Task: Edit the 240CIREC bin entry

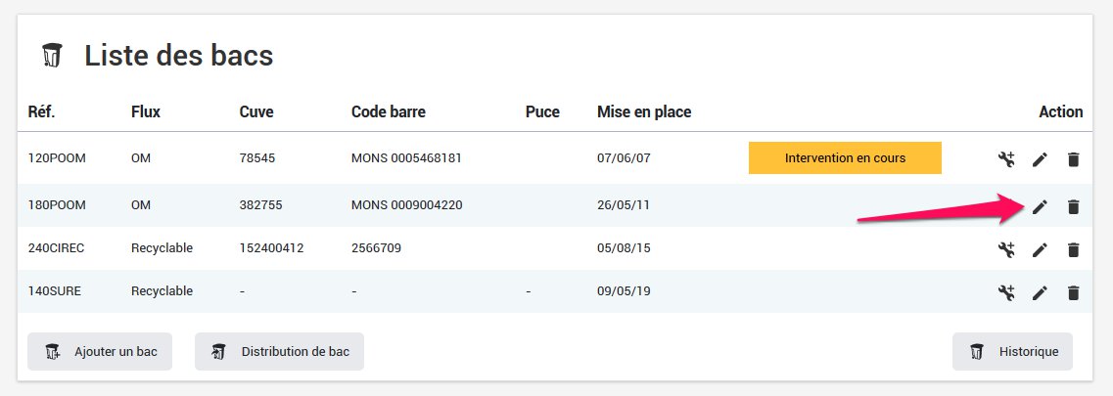Action: (1040, 249)
